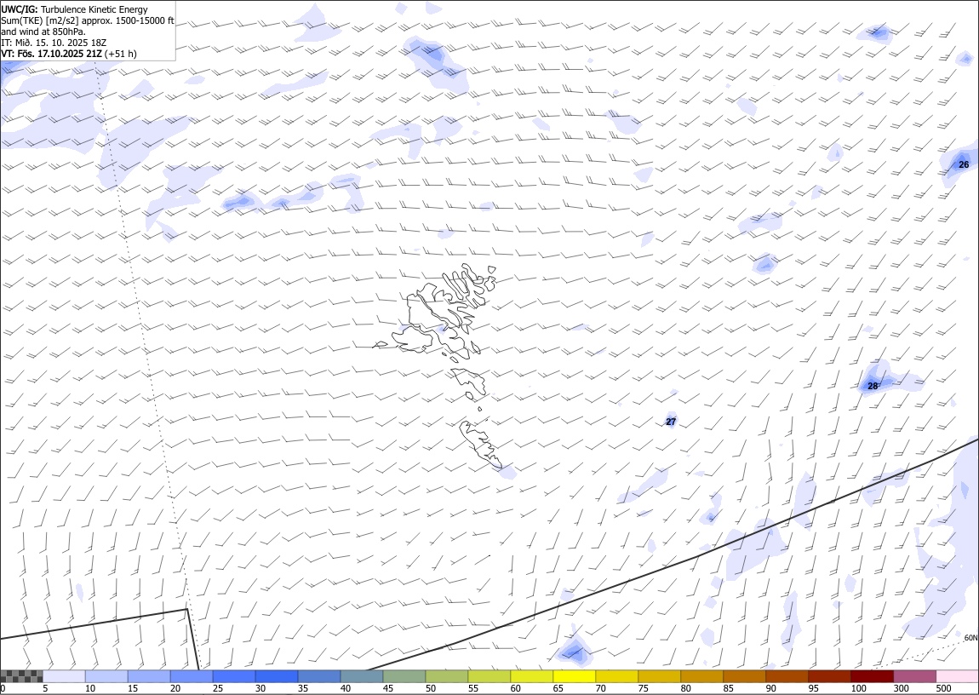Click the legend tick label 95

pos(813,689)
